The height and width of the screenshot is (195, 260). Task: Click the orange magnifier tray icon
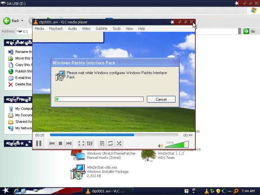[x=236, y=191]
